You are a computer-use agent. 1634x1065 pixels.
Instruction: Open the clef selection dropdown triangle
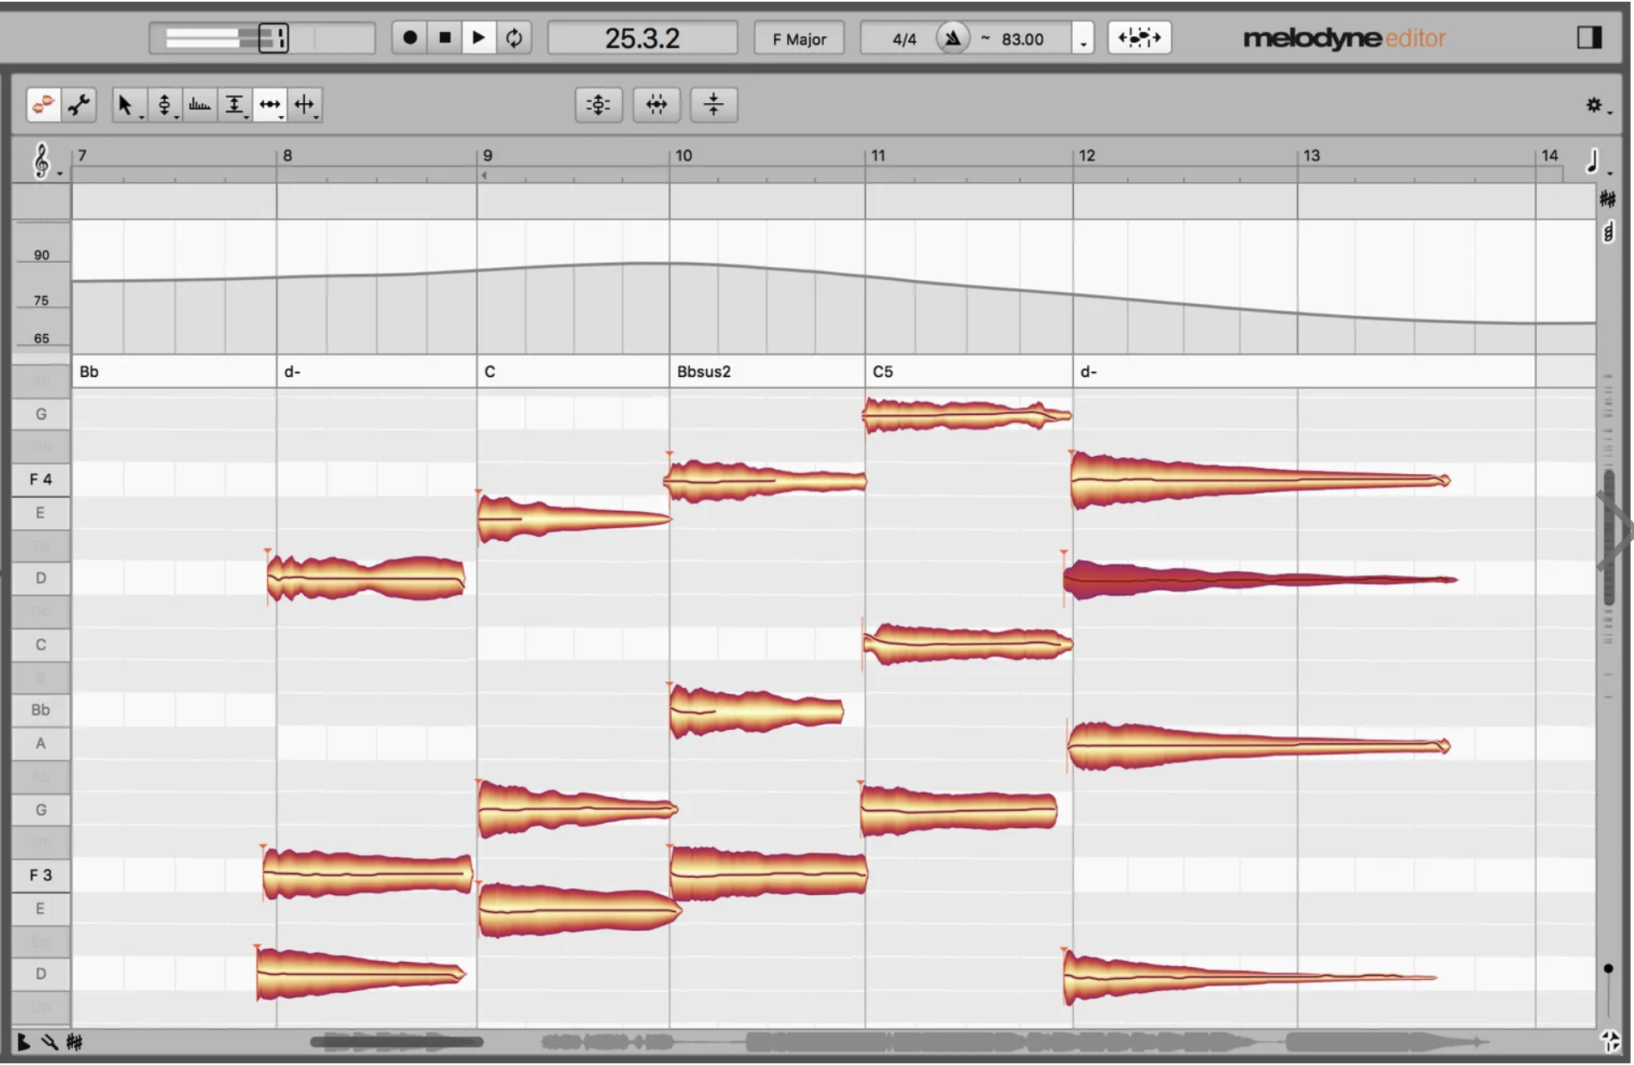pos(59,174)
